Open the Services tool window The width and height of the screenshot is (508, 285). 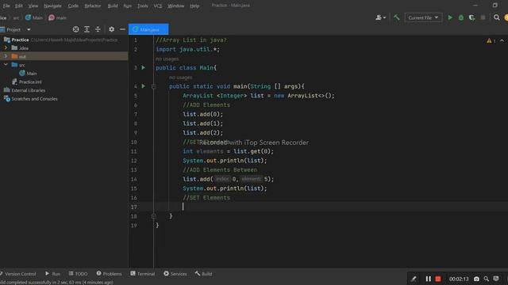(175, 274)
